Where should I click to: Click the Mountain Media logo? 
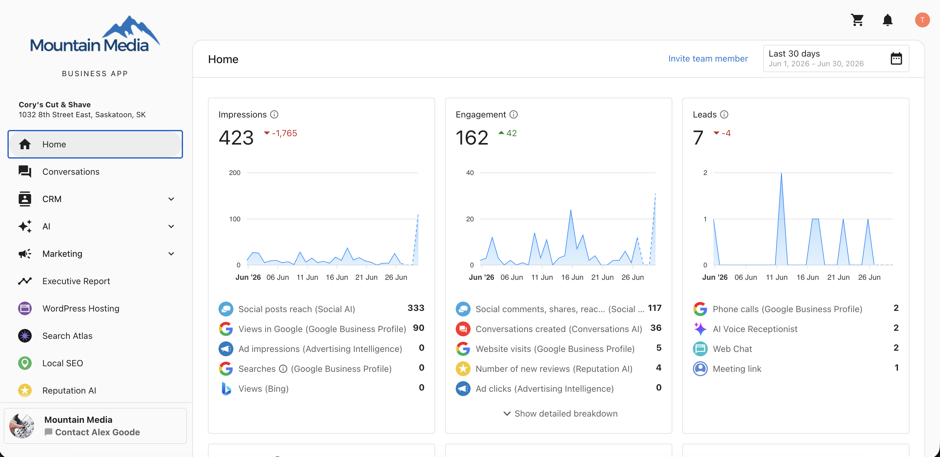pos(95,35)
